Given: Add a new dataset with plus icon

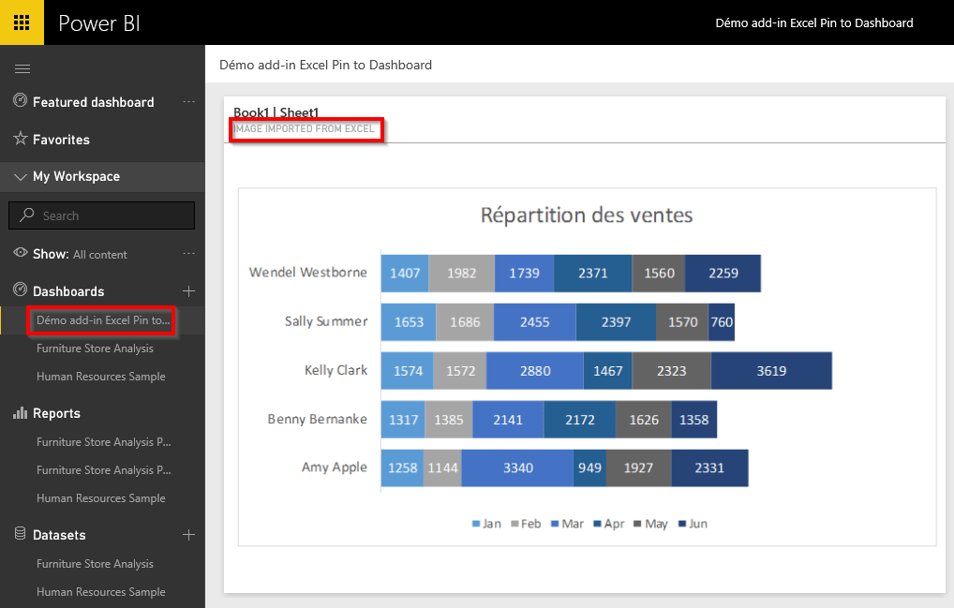Looking at the screenshot, I should [188, 535].
